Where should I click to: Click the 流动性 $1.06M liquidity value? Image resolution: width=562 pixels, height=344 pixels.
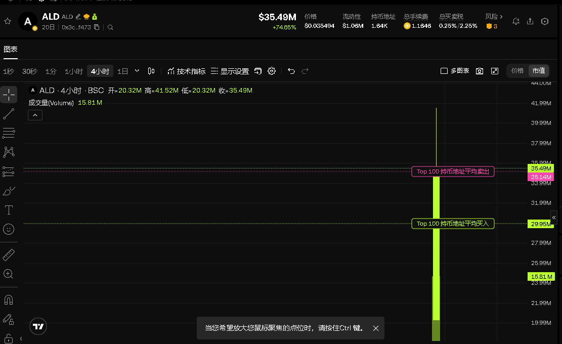[353, 26]
